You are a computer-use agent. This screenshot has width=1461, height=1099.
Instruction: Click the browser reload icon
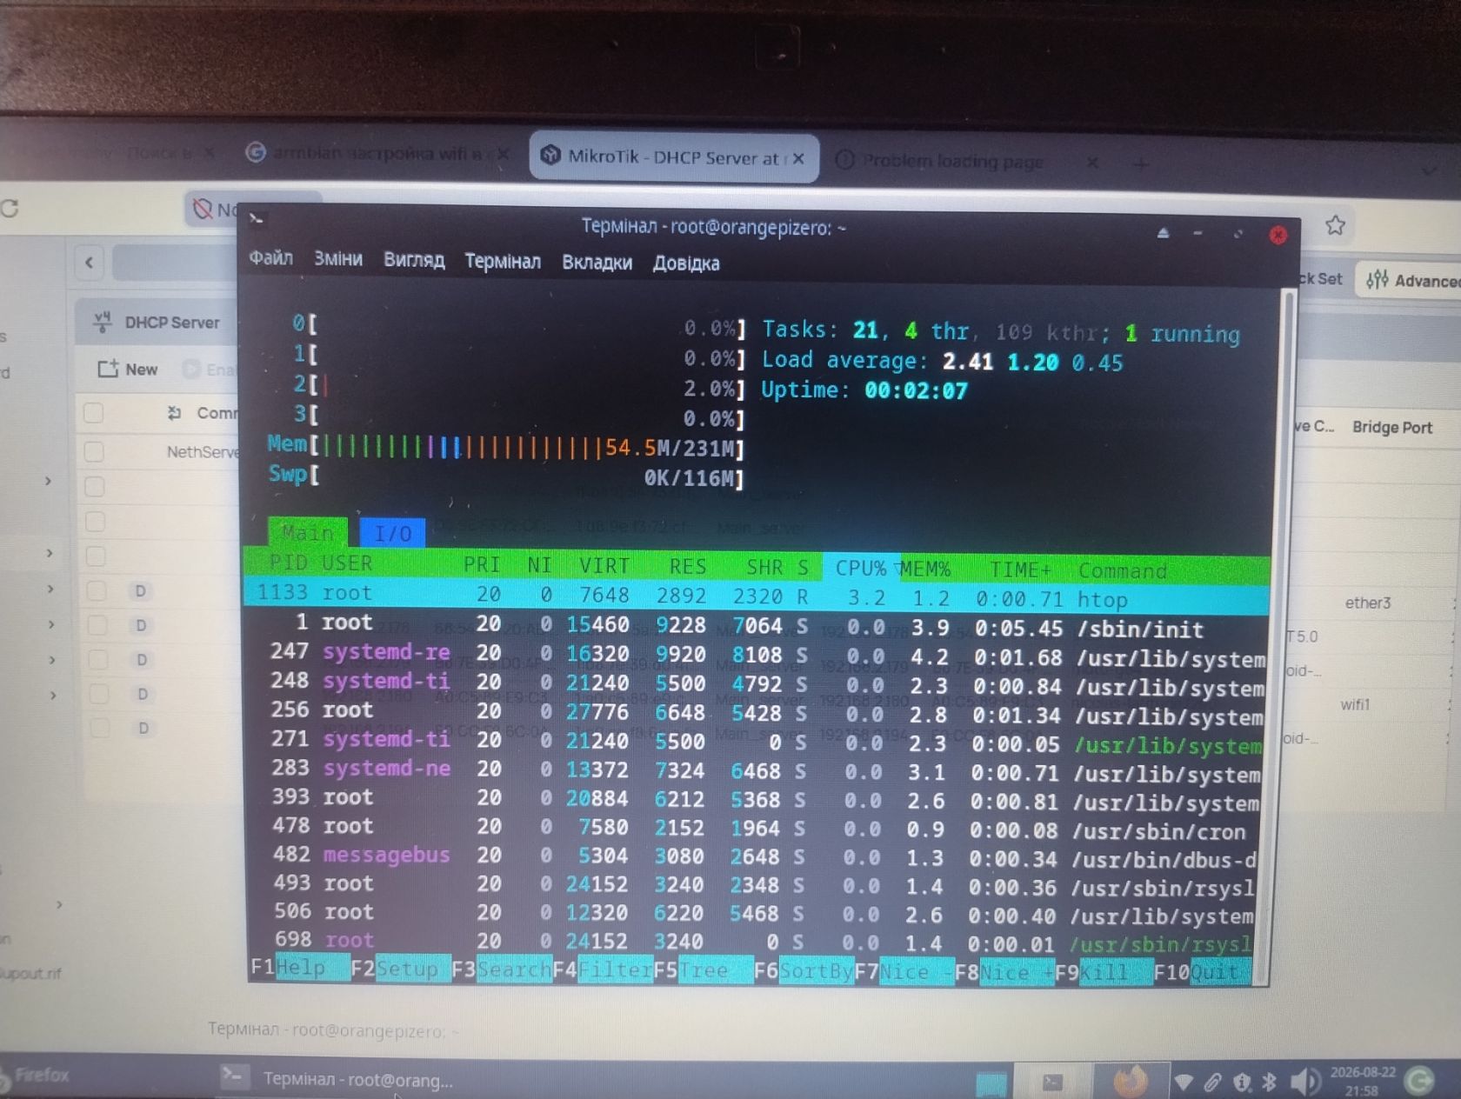click(10, 209)
